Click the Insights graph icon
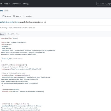 24,16
